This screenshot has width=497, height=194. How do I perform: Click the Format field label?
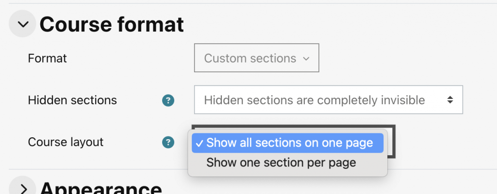[47, 58]
